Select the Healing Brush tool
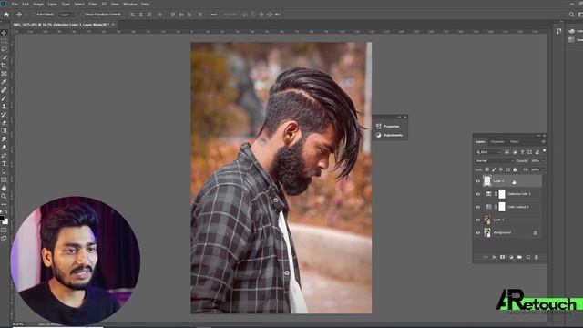The height and width of the screenshot is (328, 583). point(4,90)
